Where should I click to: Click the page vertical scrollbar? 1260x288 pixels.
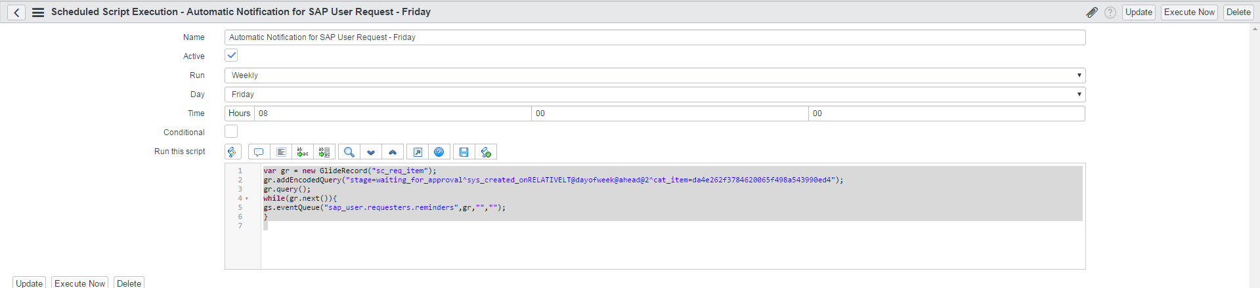click(x=1255, y=157)
